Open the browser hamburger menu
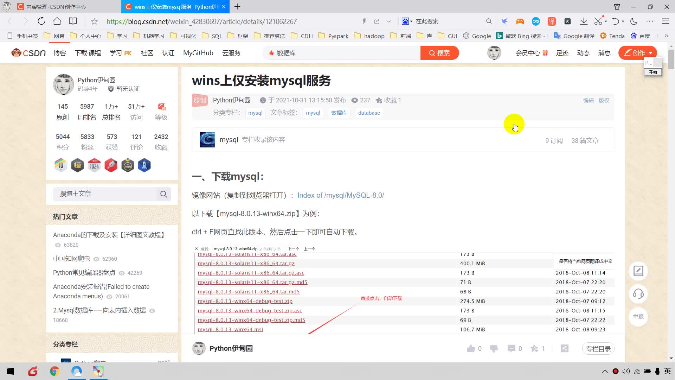Screen dimensions: 675x380 coord(665,21)
